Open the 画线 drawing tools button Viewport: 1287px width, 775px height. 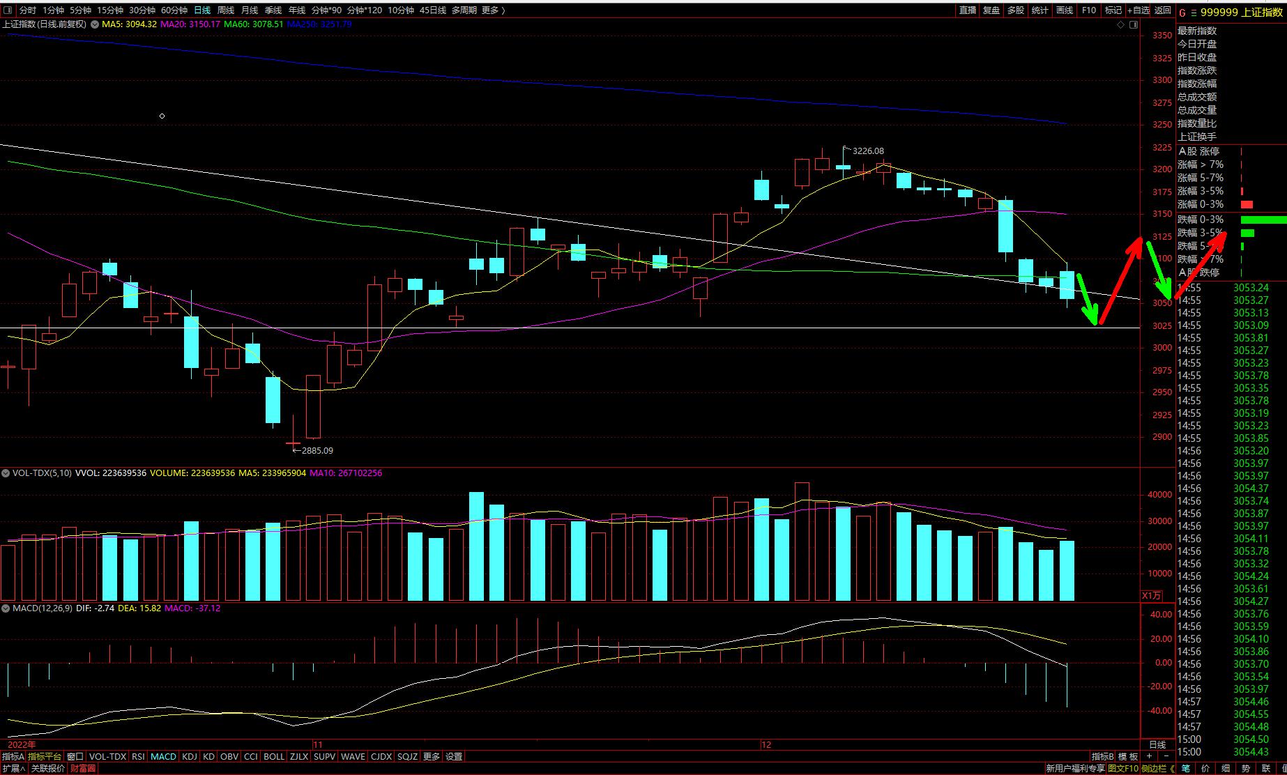pyautogui.click(x=1065, y=10)
